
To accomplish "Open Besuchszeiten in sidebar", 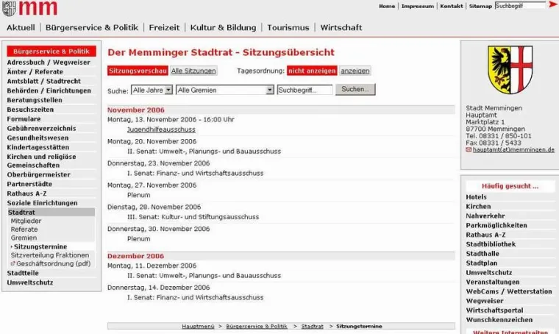I will click(x=30, y=110).
